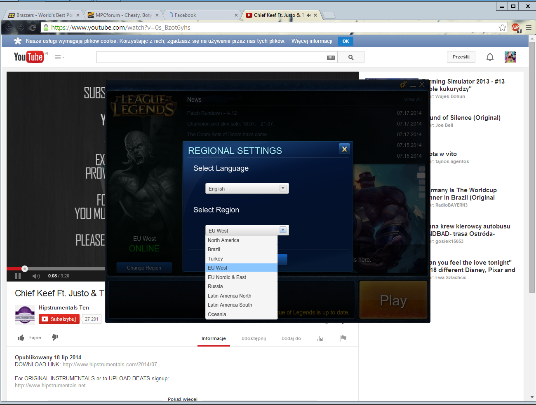Like the video with Fajne
Image resolution: width=536 pixels, height=405 pixels.
tap(29, 337)
